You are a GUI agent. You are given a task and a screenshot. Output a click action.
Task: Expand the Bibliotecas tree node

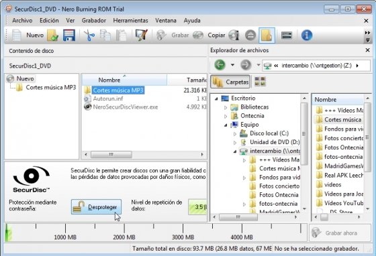(x=226, y=107)
